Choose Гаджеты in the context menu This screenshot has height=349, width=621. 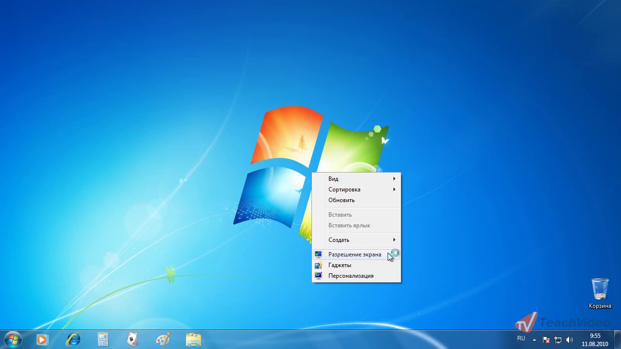pyautogui.click(x=356, y=265)
